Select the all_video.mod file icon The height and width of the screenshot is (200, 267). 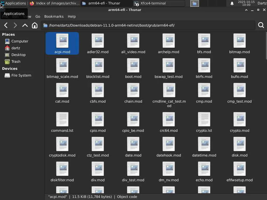133,41
